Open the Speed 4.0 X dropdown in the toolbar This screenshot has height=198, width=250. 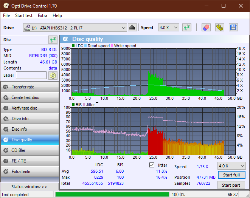point(169,28)
